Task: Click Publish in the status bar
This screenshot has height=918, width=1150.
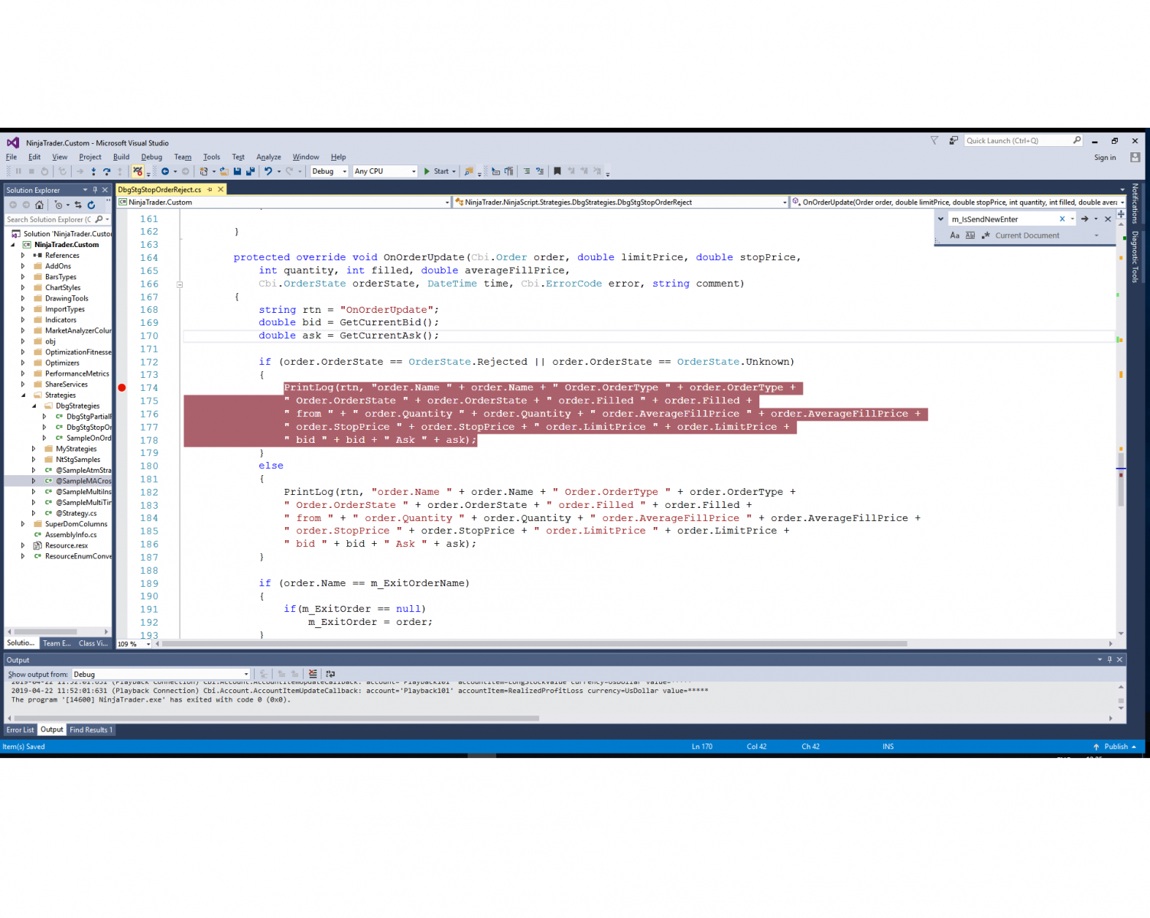Action: (x=1115, y=747)
